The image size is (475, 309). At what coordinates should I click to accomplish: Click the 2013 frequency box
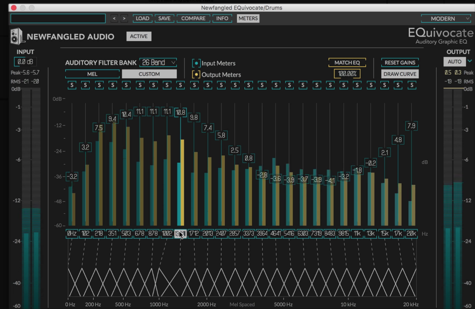pyautogui.click(x=208, y=234)
